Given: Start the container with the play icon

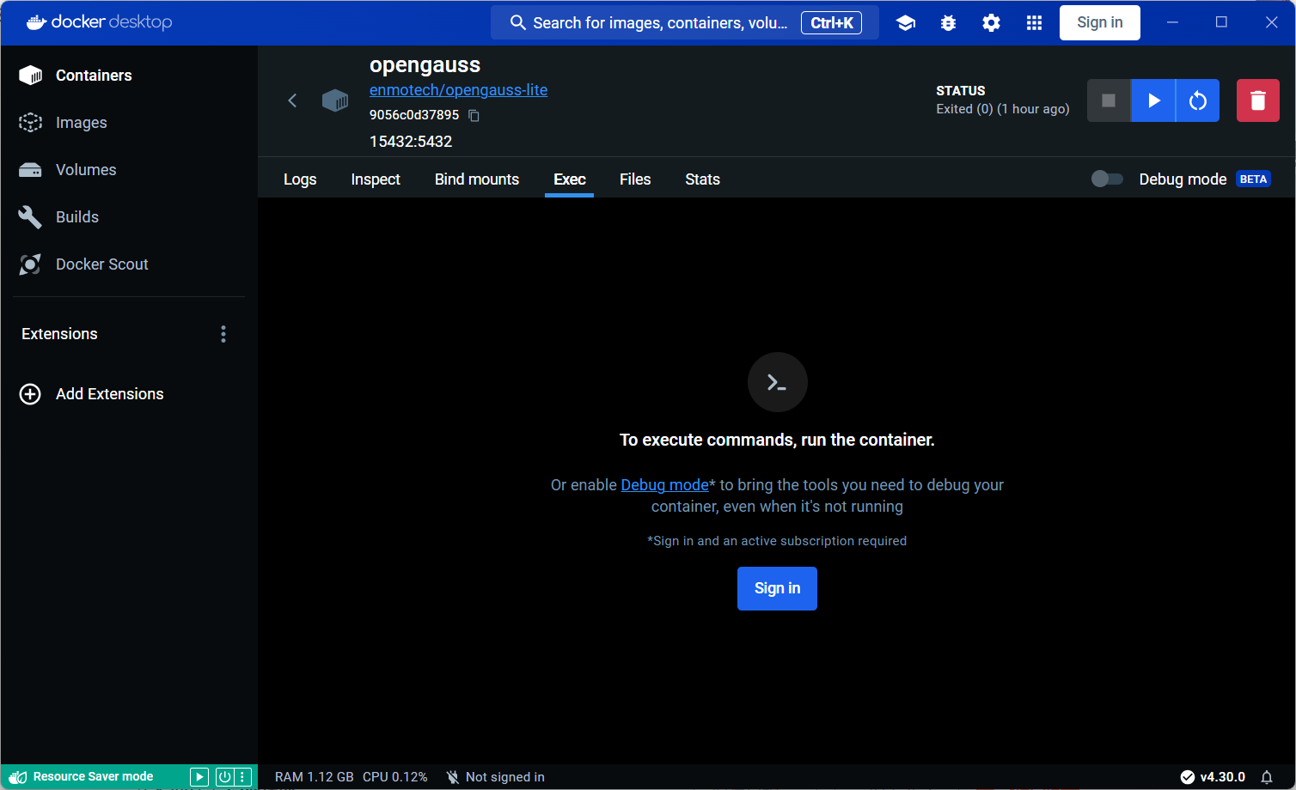Looking at the screenshot, I should (1153, 100).
